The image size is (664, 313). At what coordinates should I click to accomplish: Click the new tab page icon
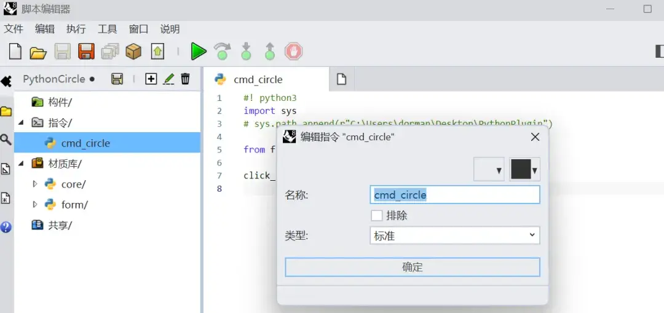coord(341,79)
